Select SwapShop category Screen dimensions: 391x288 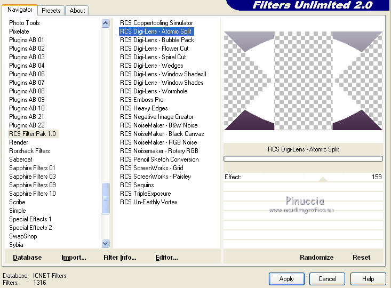click(x=23, y=236)
